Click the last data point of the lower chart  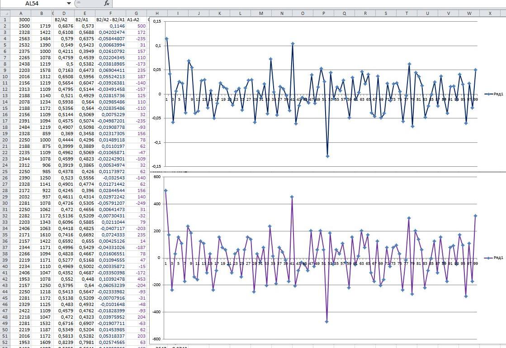pyautogui.click(x=475, y=216)
